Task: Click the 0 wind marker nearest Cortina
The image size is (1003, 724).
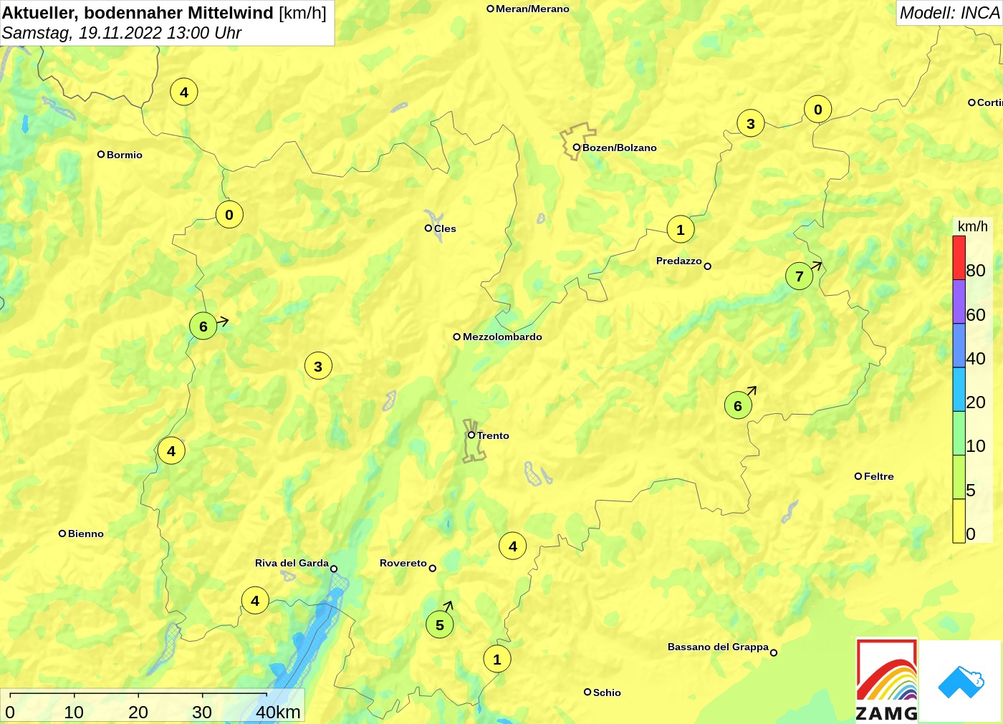Action: [818, 110]
